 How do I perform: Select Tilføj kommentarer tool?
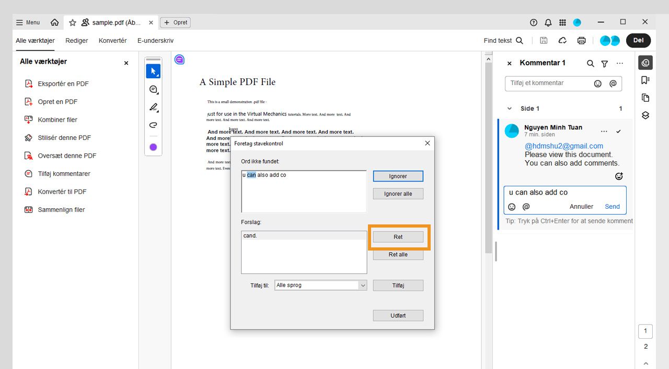click(57, 174)
